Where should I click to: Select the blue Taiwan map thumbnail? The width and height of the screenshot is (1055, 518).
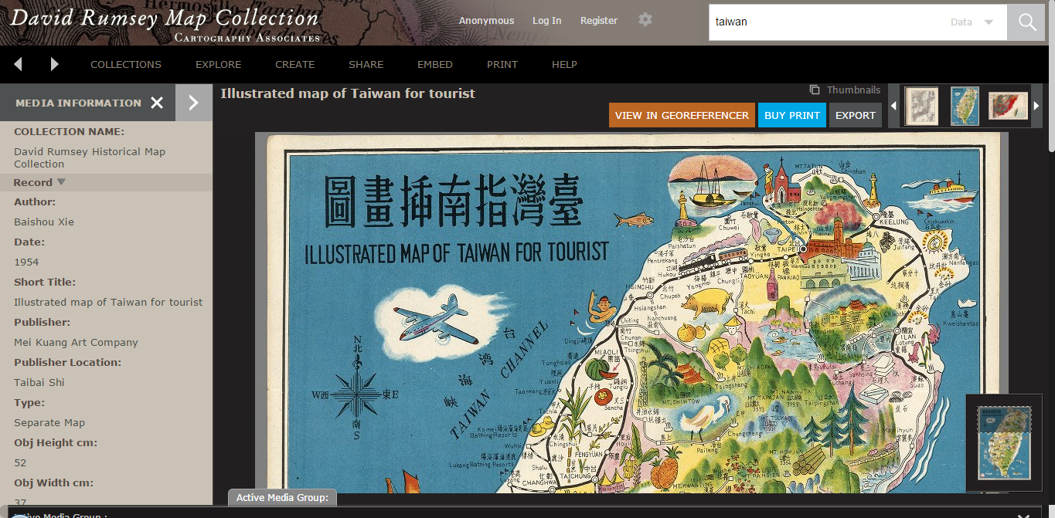(x=965, y=106)
